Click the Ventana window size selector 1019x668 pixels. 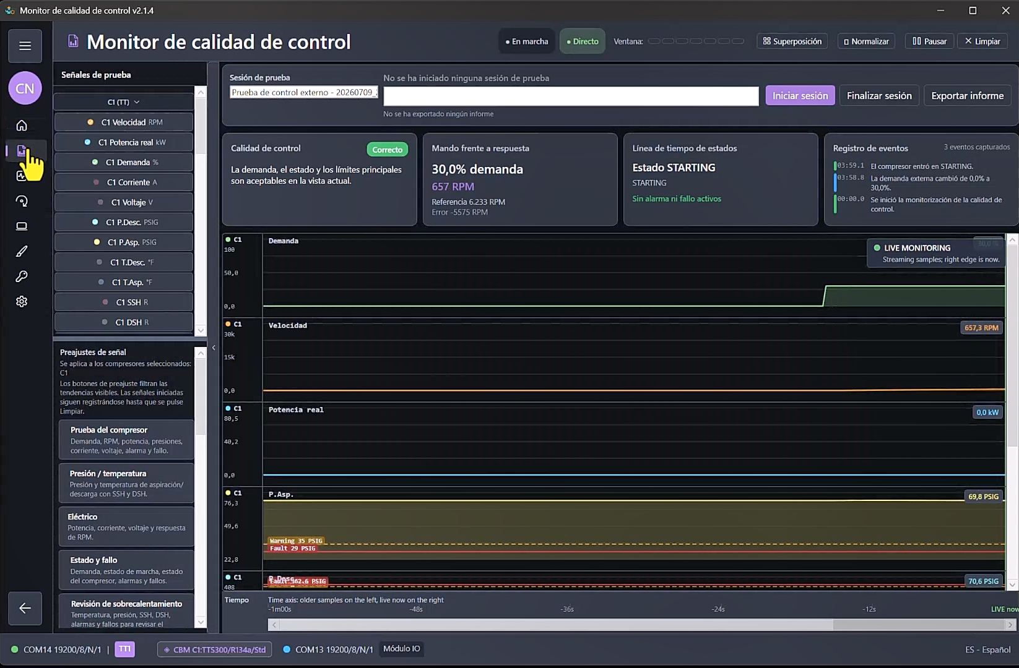point(696,41)
